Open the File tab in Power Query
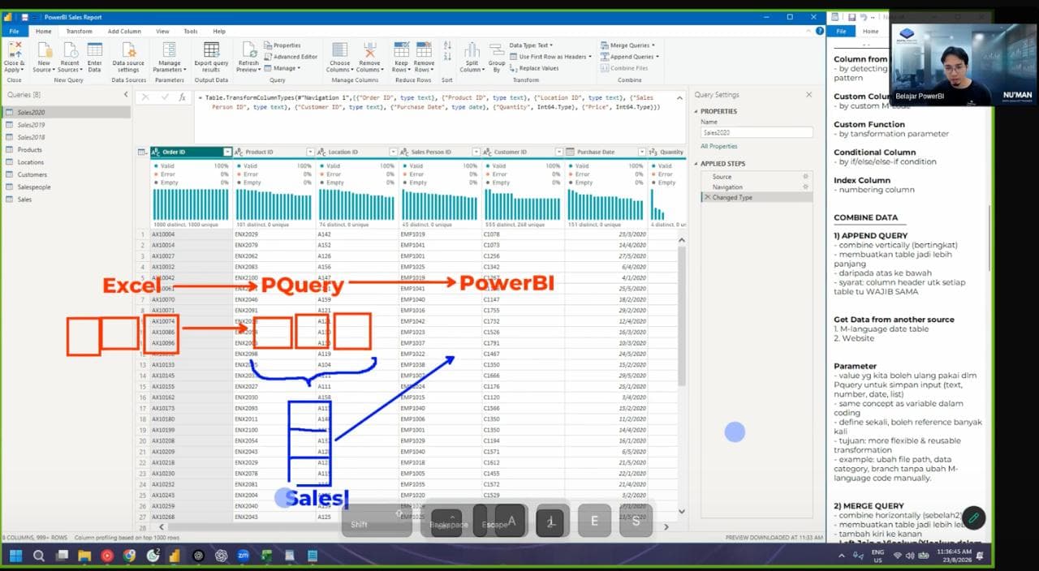1039x571 pixels. [x=14, y=31]
